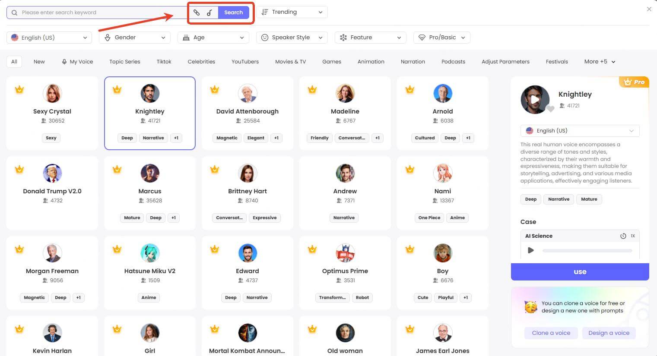Viewport: 657px width, 356px height.
Task: Click the crown icon on the Sexy Crystal card
Action: pyautogui.click(x=19, y=89)
